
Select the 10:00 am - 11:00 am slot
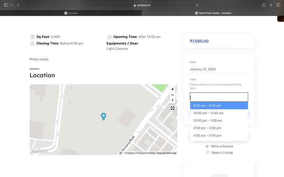pos(219,113)
